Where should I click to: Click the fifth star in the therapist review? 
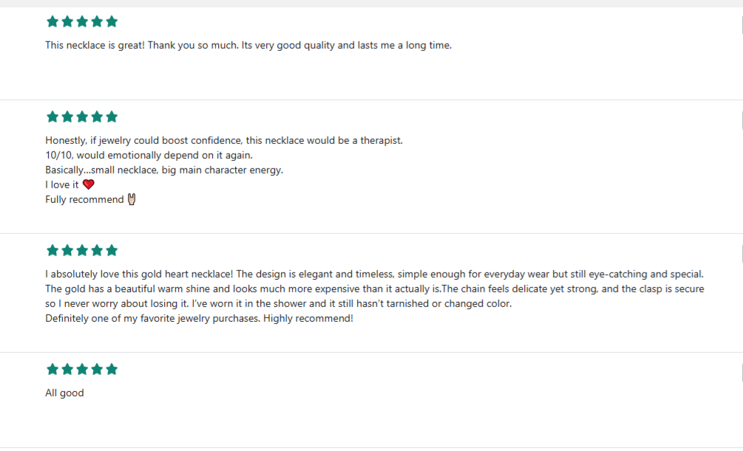click(x=111, y=117)
